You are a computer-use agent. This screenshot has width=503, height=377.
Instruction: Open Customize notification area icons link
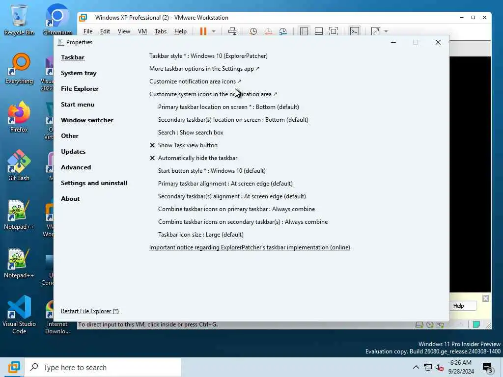(x=196, y=81)
